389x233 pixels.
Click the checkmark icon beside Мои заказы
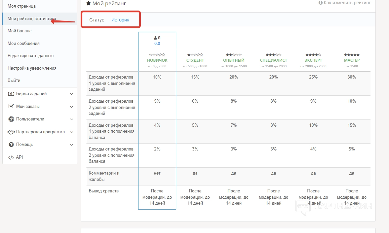(11, 107)
